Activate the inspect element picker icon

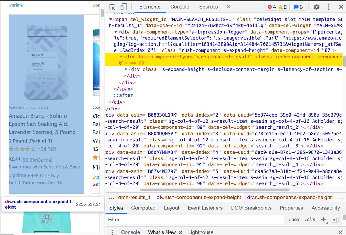(x=112, y=7)
